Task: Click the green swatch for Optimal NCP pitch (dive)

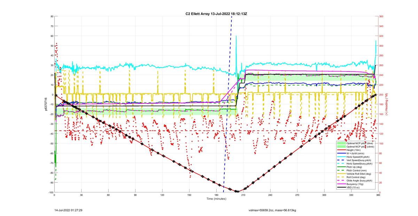Action: coord(341,143)
